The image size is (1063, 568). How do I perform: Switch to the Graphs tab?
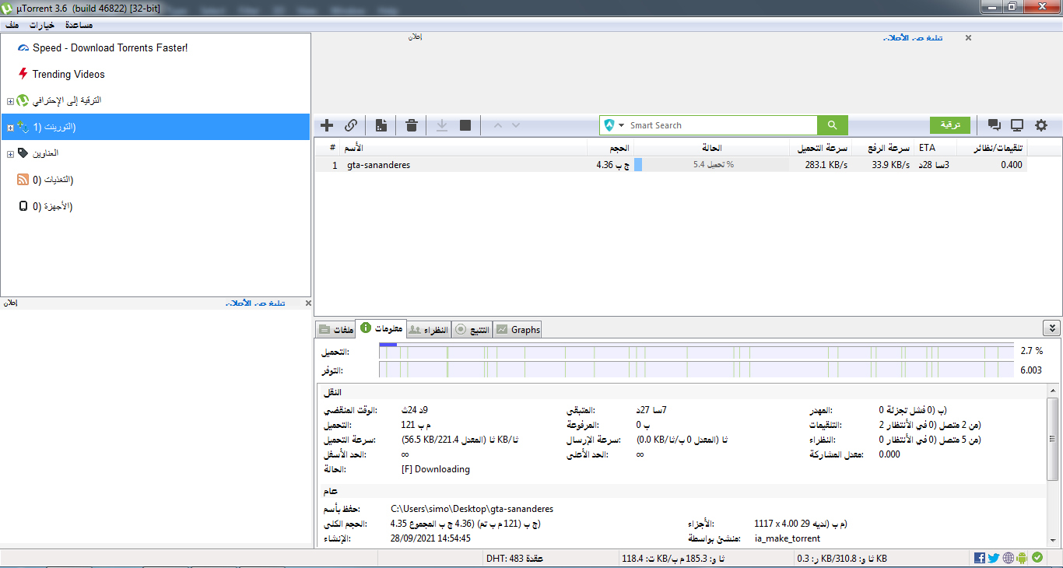tap(518, 329)
